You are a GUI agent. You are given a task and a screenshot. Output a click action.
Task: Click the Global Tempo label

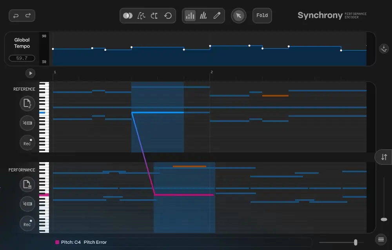click(22, 43)
